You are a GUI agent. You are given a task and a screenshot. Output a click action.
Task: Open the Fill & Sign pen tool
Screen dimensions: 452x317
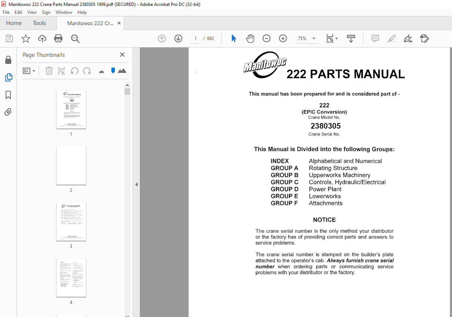click(408, 39)
